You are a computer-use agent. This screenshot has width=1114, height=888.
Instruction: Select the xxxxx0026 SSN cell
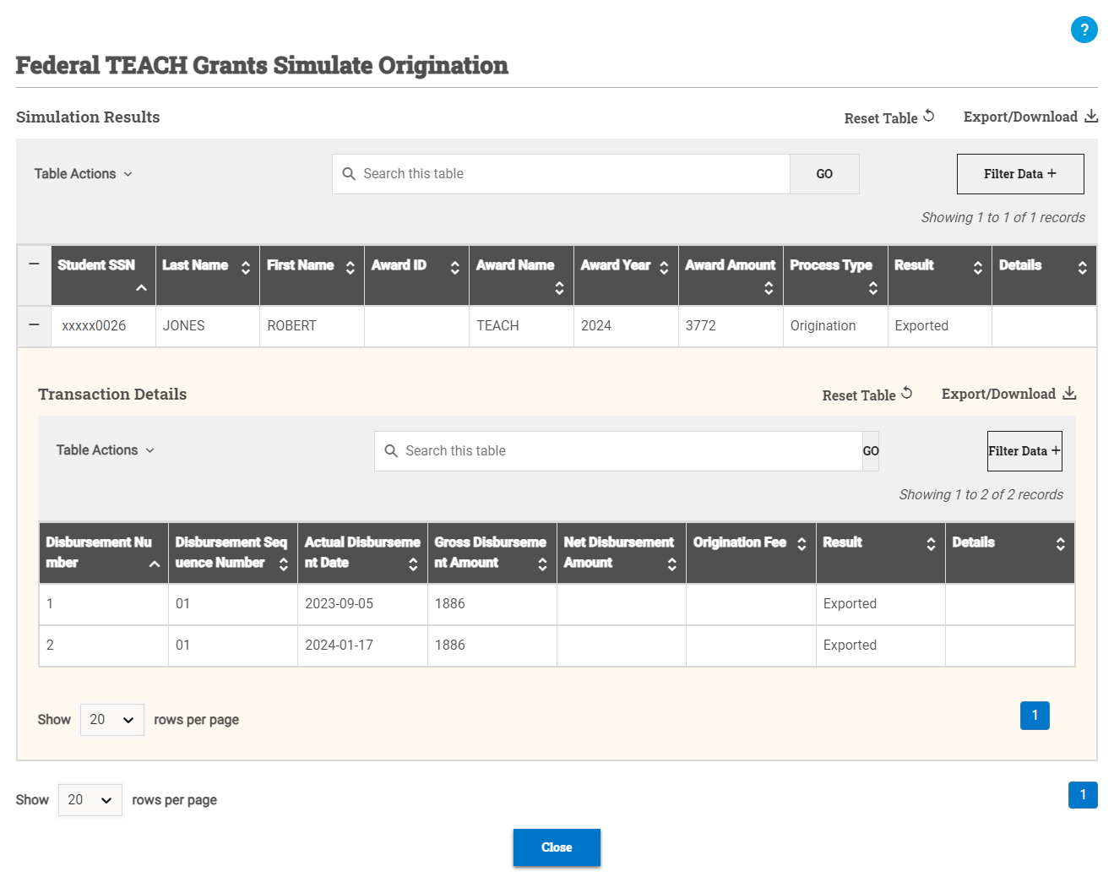coord(103,326)
